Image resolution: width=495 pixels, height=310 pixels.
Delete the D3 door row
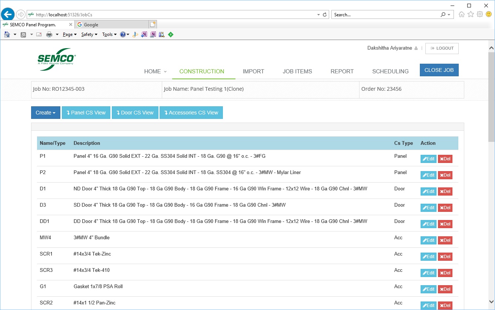click(x=445, y=208)
